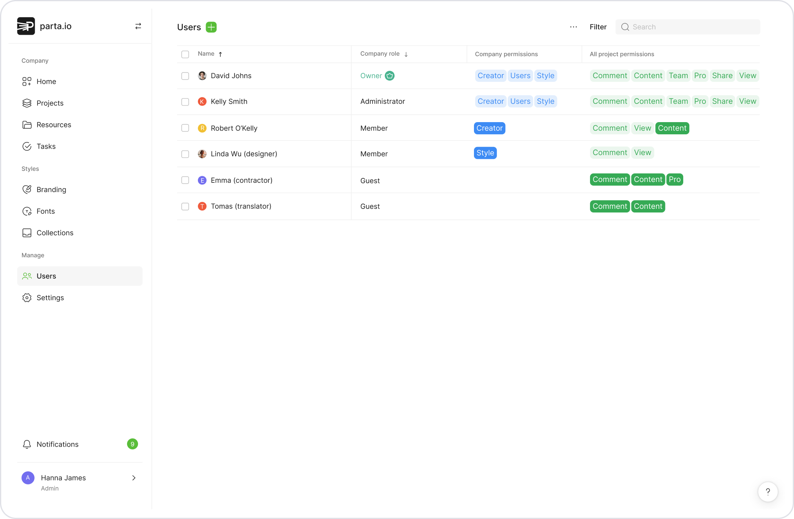This screenshot has height=519, width=794.
Task: Go to Projects in the sidebar
Action: pyautogui.click(x=50, y=103)
